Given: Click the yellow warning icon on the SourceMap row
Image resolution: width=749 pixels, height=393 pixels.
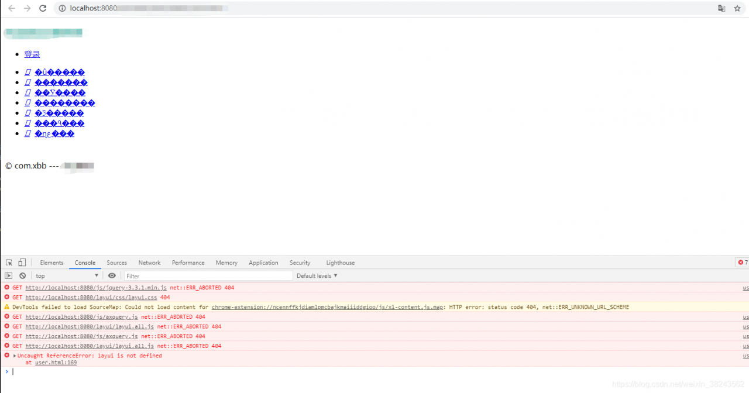Looking at the screenshot, I should 7,306.
